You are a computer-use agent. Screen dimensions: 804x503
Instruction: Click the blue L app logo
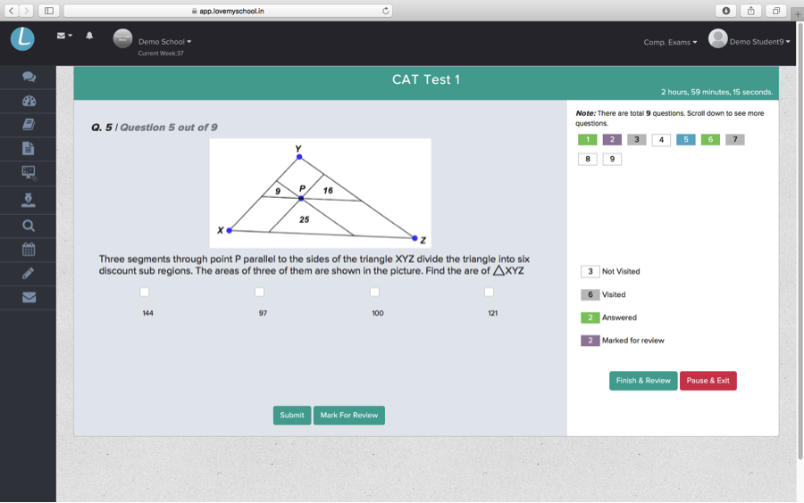point(22,39)
